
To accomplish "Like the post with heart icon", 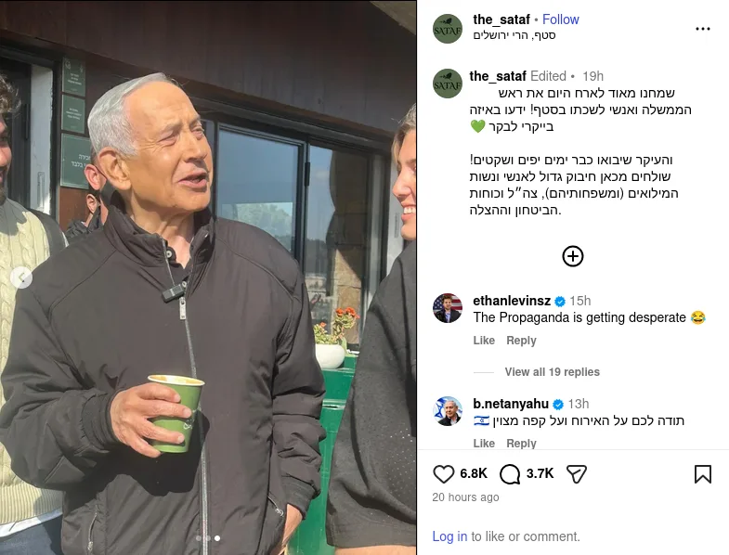I will [x=443, y=474].
